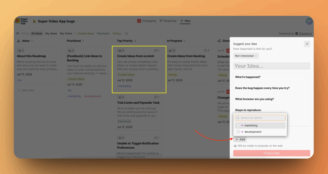The image size is (328, 174).
Task: Open the search magnifier icon in filter bar
Action: (x=127, y=34)
